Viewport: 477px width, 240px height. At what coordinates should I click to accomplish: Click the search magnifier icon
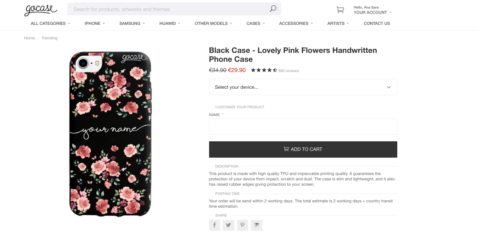click(x=273, y=9)
